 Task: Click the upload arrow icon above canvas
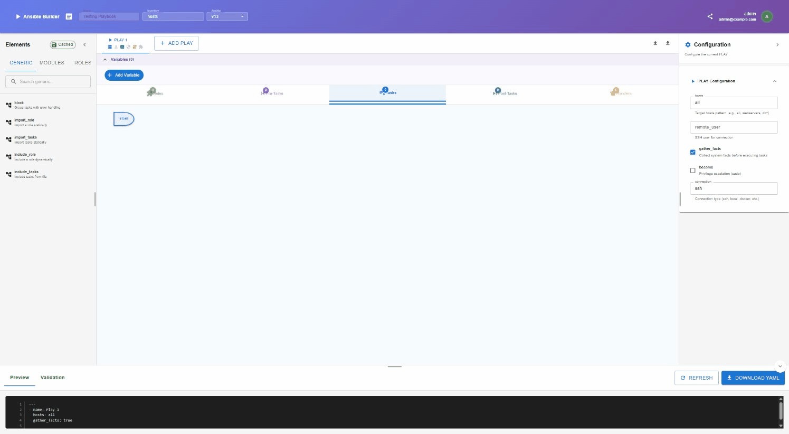pyautogui.click(x=655, y=43)
